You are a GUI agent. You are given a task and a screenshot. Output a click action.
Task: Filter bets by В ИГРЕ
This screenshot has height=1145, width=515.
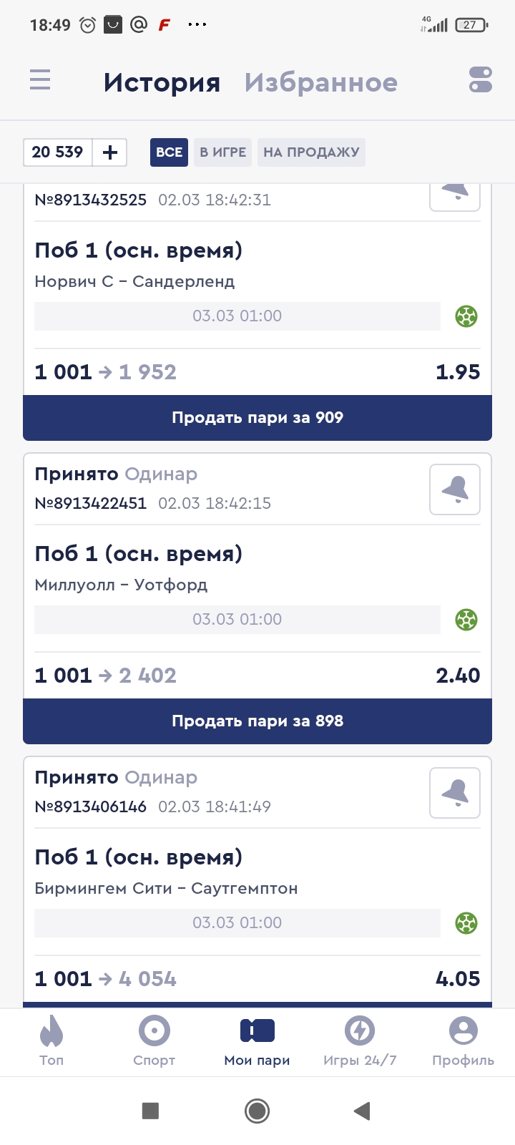click(x=222, y=152)
